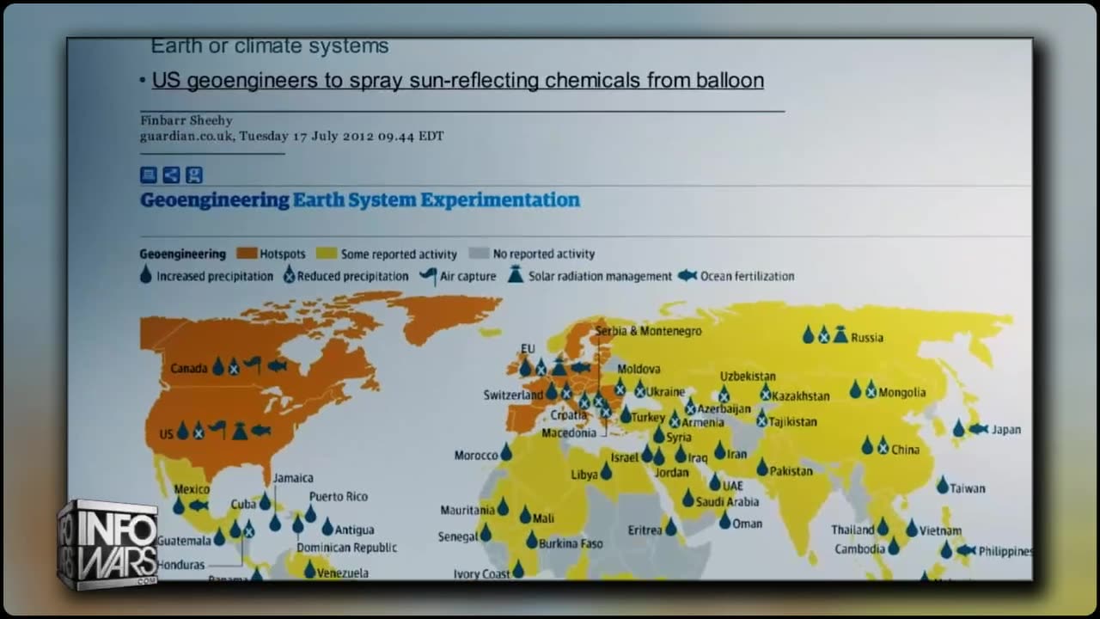
Task: Click Kazakhstan's reduced precipitation icon
Action: (765, 392)
